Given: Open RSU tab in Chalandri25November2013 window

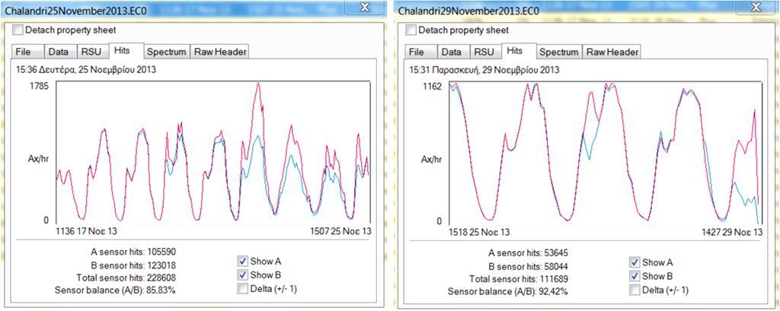Looking at the screenshot, I should 92,52.
